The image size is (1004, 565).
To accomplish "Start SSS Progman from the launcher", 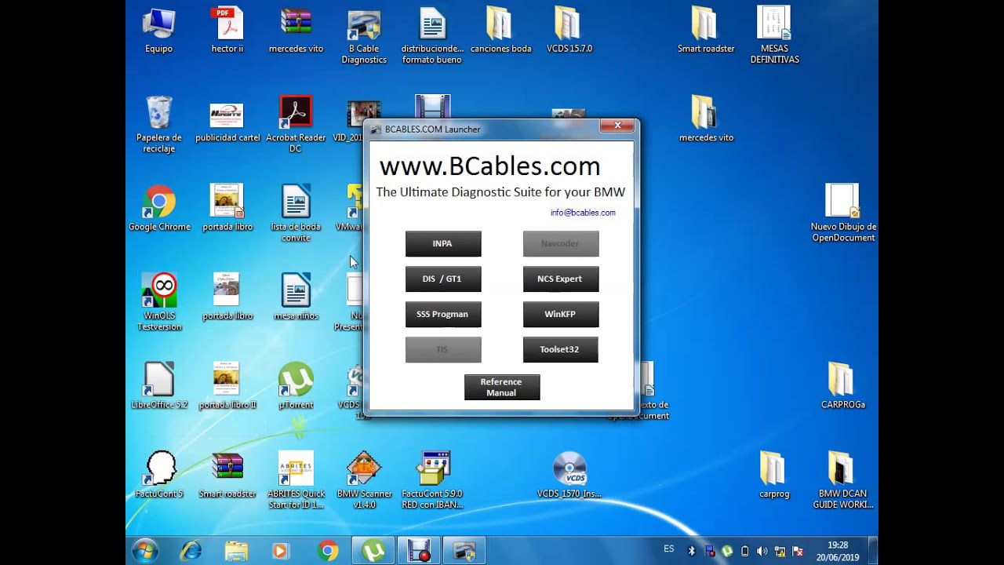I will [443, 315].
